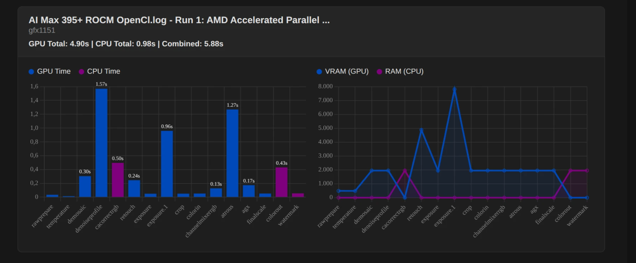
Task: Select the purple 0.43s colorout bar
Action: pyautogui.click(x=282, y=182)
